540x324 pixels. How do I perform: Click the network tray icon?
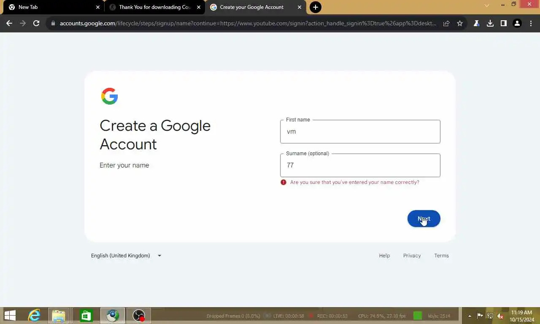tap(490, 316)
